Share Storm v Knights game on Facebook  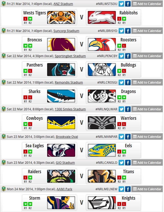click(128, 189)
